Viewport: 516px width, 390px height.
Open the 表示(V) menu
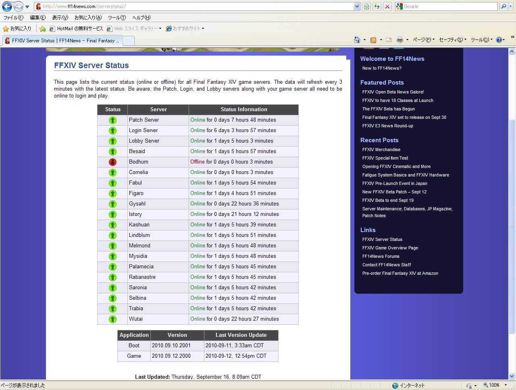pyautogui.click(x=60, y=18)
